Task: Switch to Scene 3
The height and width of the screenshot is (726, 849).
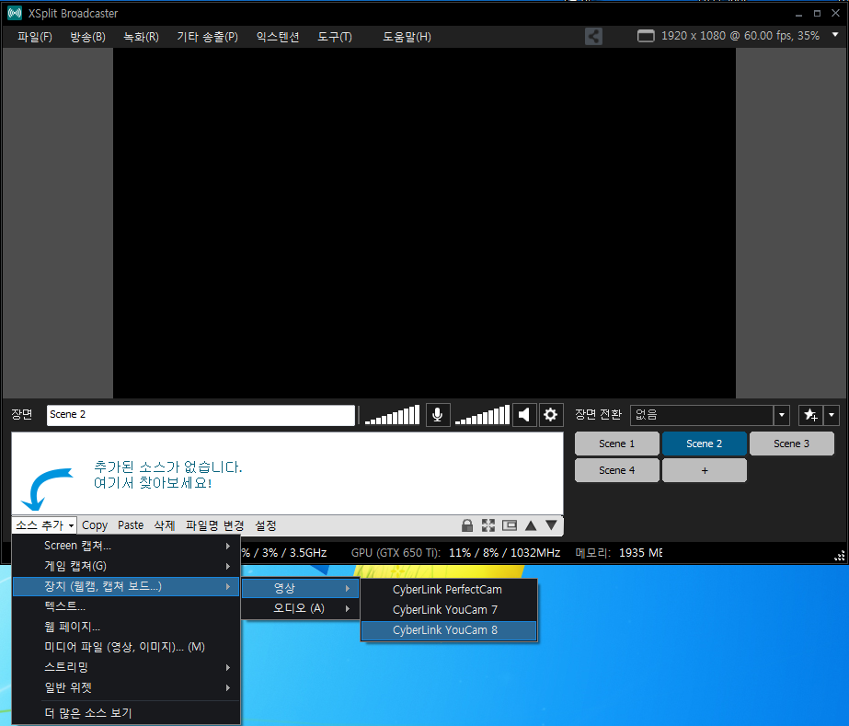Action: pos(792,444)
